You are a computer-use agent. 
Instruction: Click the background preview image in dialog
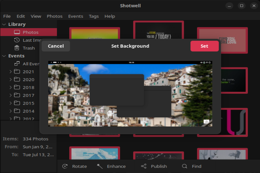pos(130,93)
